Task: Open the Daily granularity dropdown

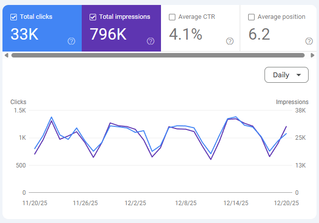Action: click(286, 75)
